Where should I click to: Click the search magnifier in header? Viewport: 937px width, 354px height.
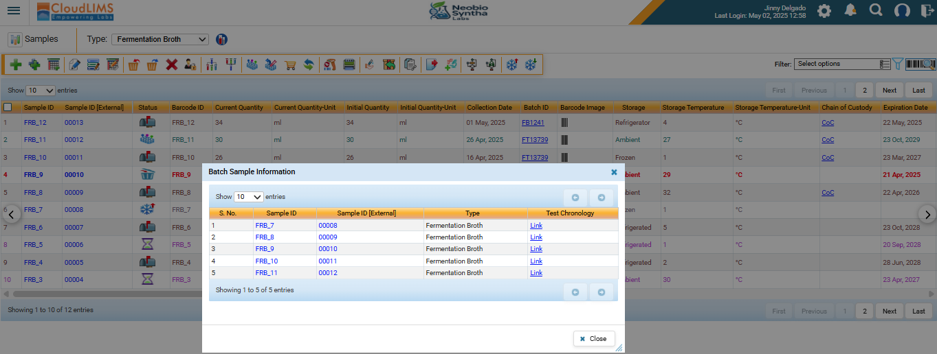tap(876, 10)
